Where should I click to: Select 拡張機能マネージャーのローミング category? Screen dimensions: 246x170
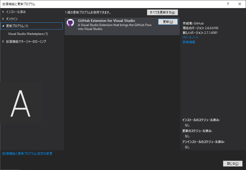coord(26,42)
